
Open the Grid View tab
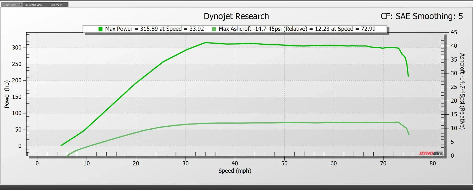56,5
